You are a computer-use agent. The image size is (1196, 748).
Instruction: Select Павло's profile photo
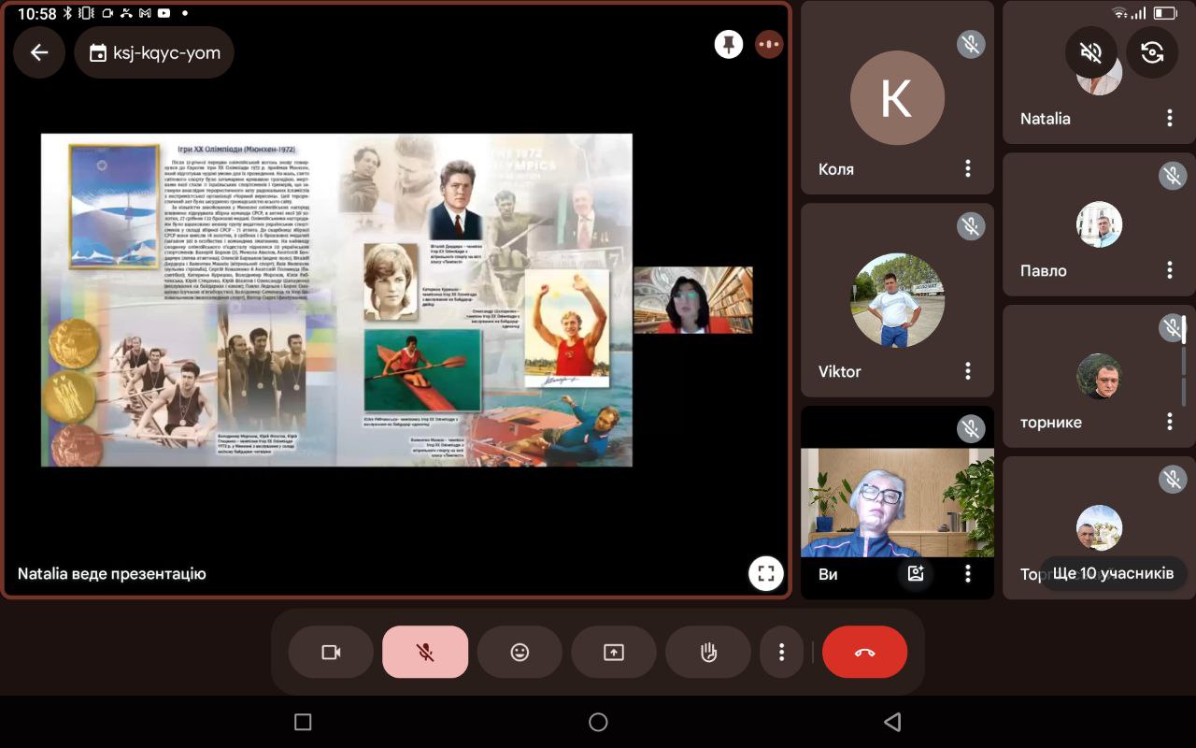(1099, 224)
